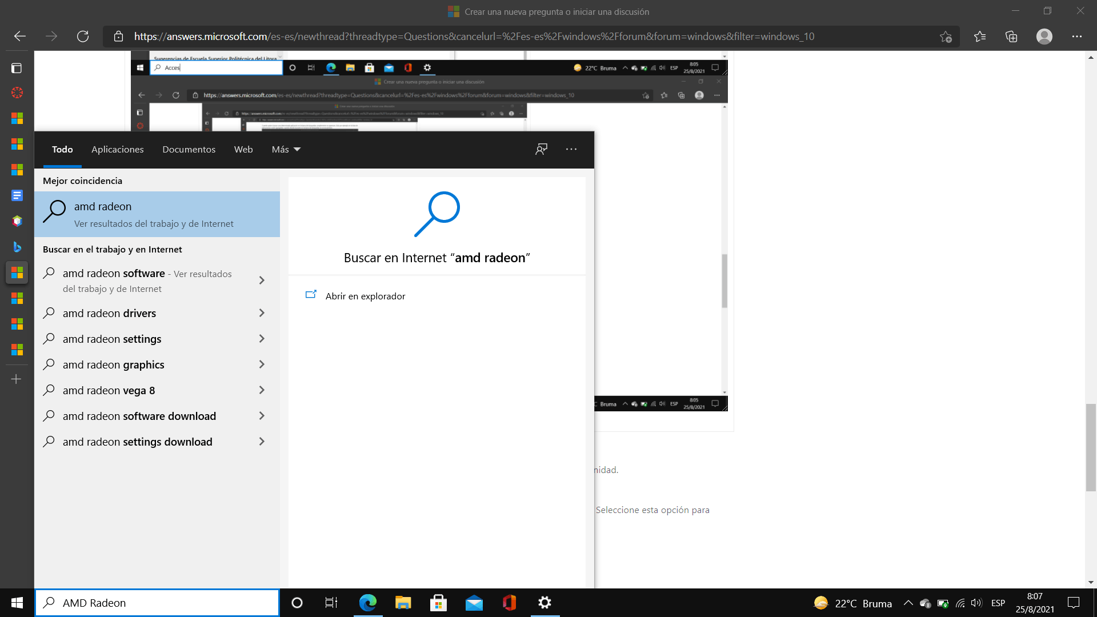Add new tab in vertical sidebar
This screenshot has width=1097, height=617.
click(x=17, y=379)
